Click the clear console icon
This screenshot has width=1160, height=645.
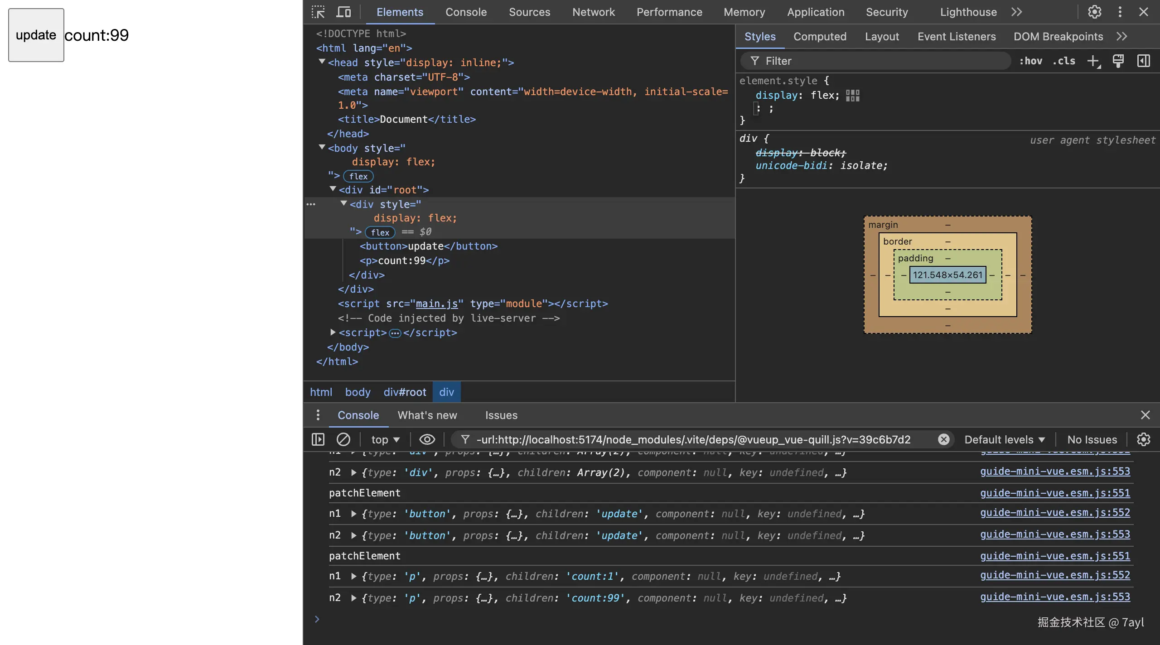pos(343,439)
